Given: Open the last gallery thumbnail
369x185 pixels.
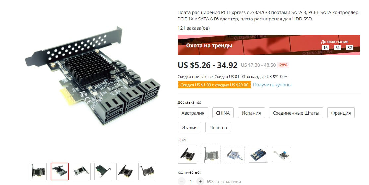Looking at the screenshot, I should pos(147,171).
